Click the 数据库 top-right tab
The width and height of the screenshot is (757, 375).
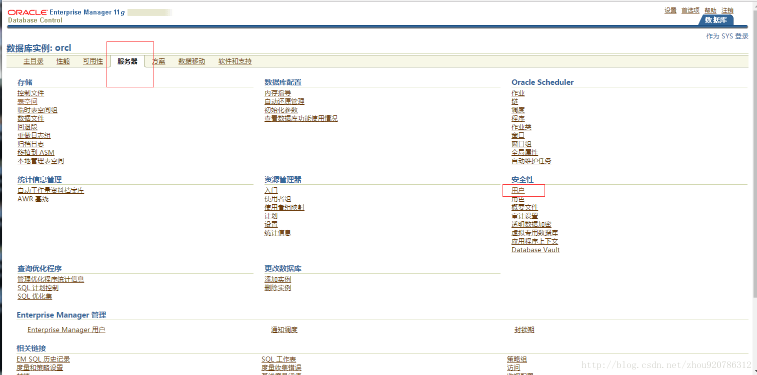pos(716,20)
